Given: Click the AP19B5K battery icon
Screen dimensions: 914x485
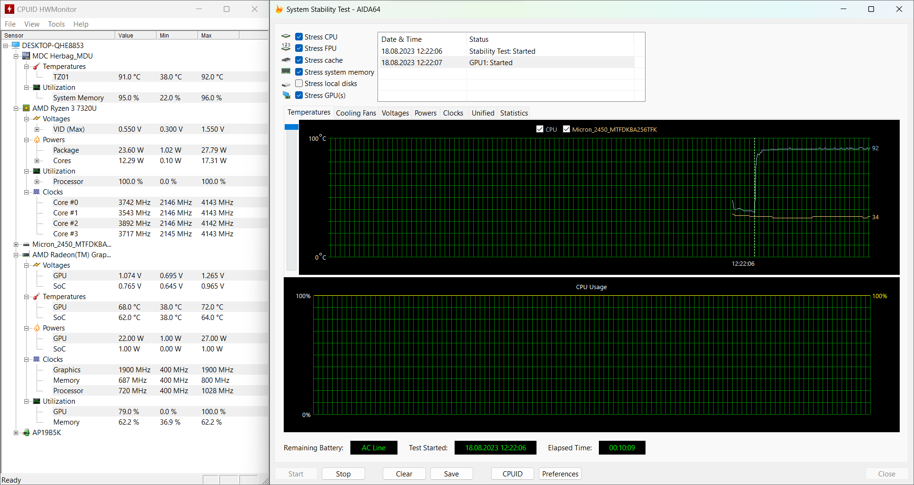Looking at the screenshot, I should click(26, 433).
